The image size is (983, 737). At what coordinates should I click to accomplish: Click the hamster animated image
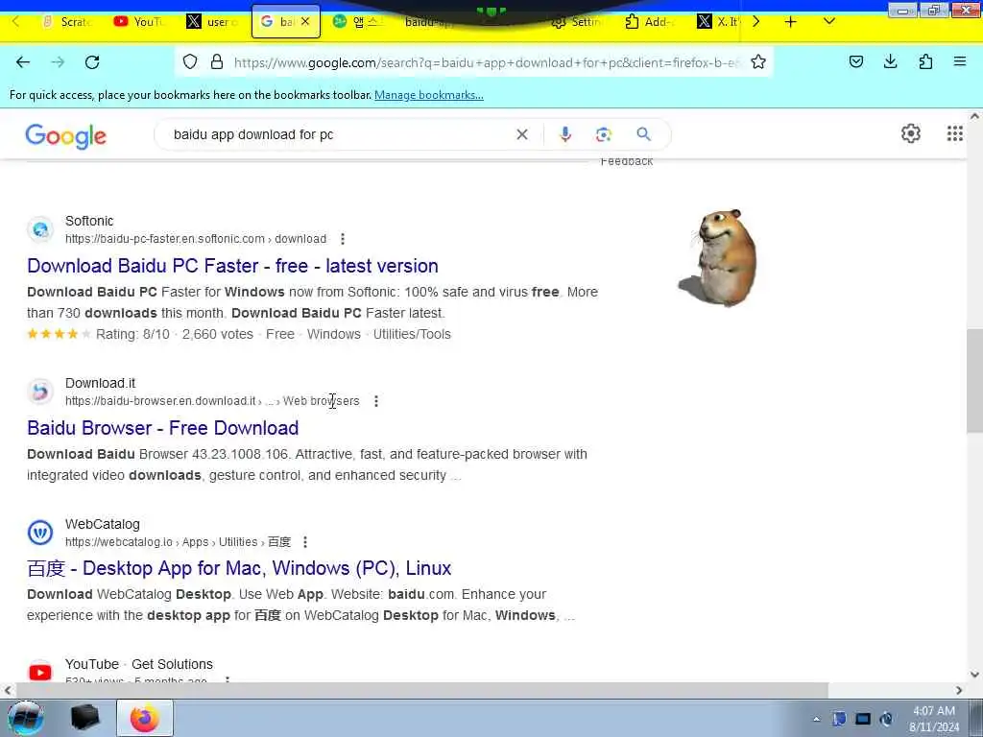(x=719, y=257)
